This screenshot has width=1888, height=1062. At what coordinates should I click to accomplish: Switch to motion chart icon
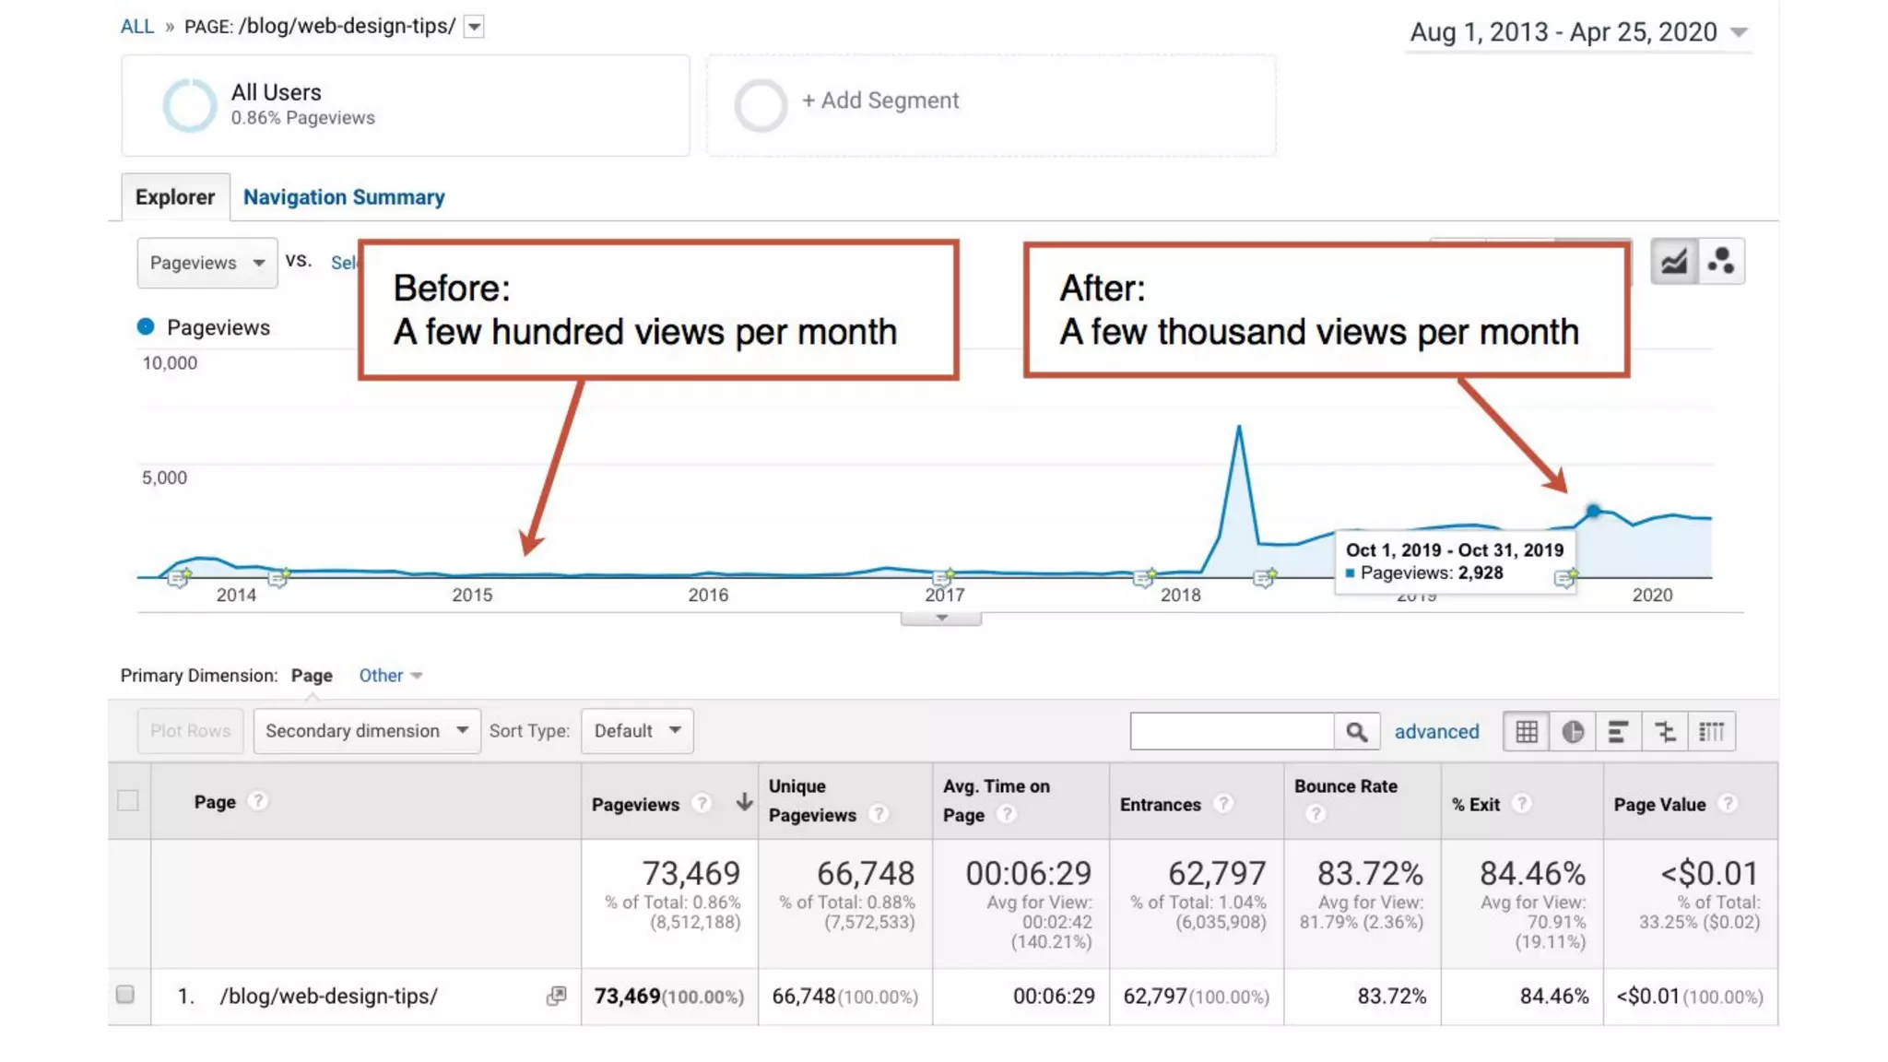(x=1720, y=262)
